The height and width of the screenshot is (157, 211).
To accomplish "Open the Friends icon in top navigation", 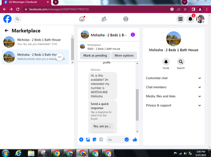I will coord(104,19).
